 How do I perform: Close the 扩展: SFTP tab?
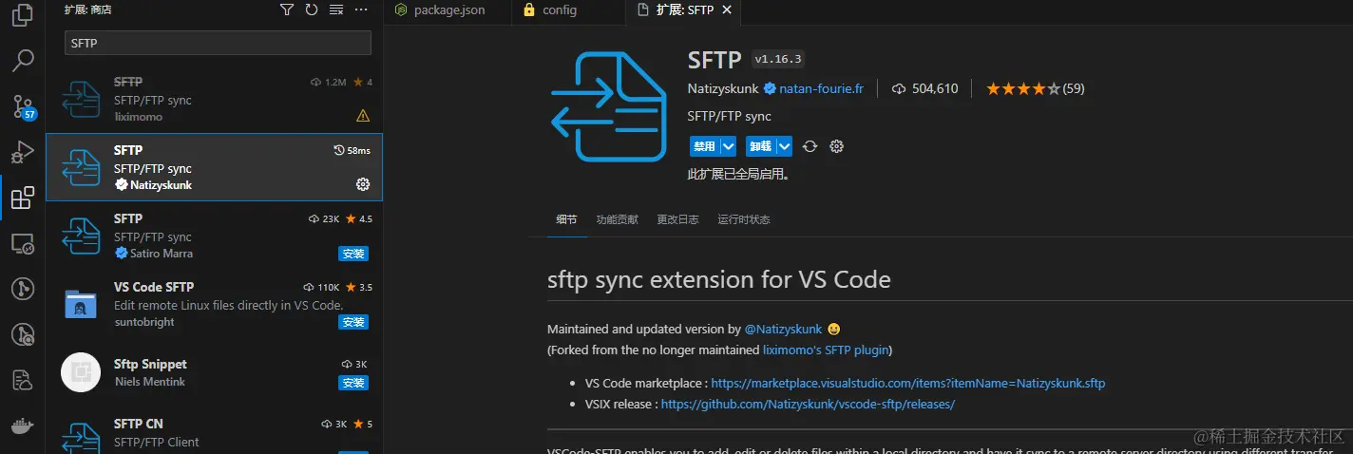pos(727,10)
